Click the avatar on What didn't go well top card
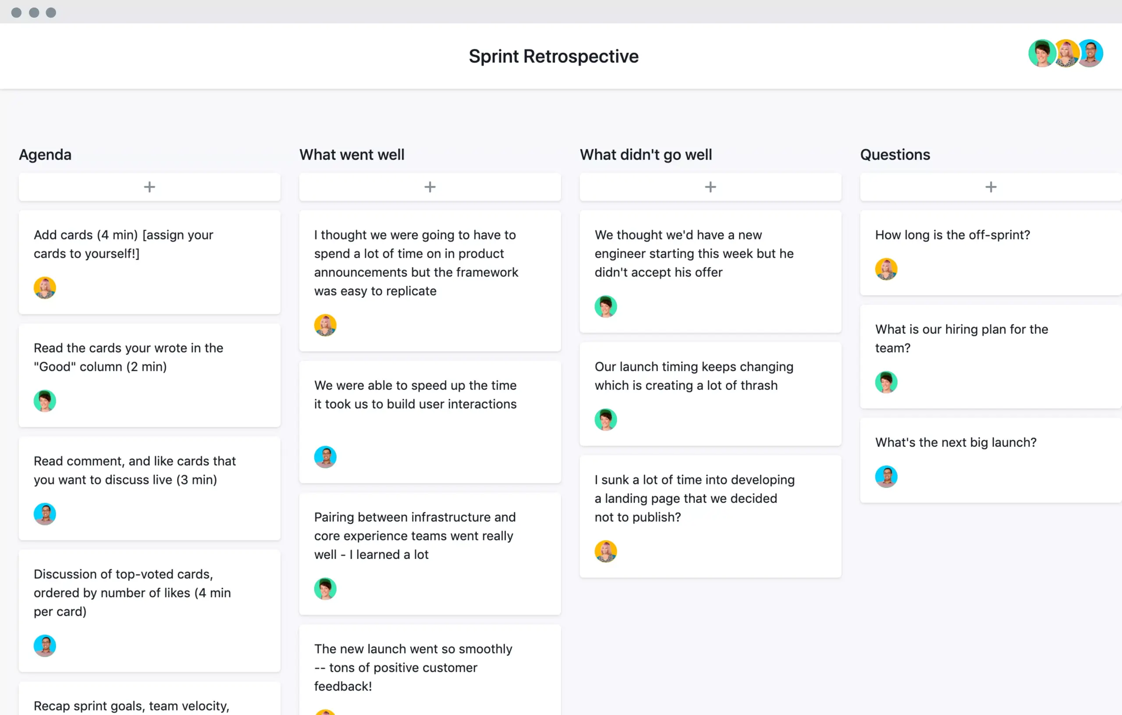Image resolution: width=1122 pixels, height=715 pixels. pos(606,306)
